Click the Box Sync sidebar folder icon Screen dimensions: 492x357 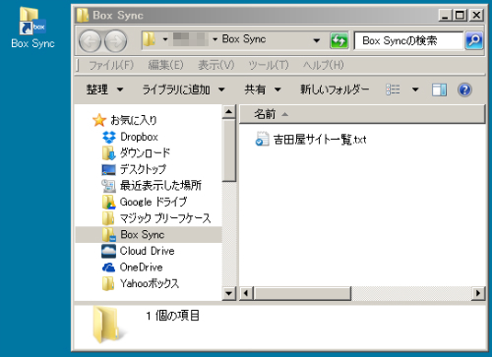(108, 235)
